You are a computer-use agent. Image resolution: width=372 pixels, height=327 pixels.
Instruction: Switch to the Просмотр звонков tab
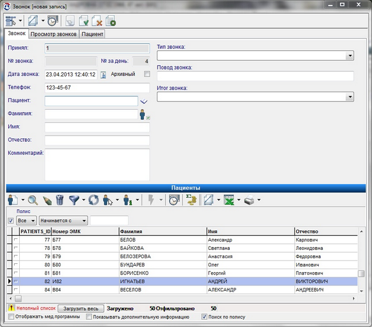[54, 34]
